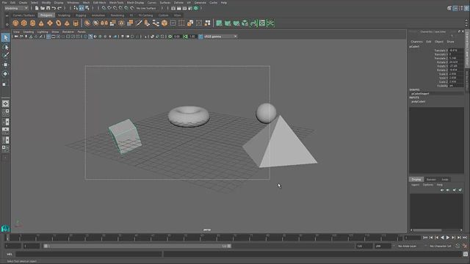Click the Bevel cube shelf icon
The width and height of the screenshot is (470, 264).
click(164, 23)
